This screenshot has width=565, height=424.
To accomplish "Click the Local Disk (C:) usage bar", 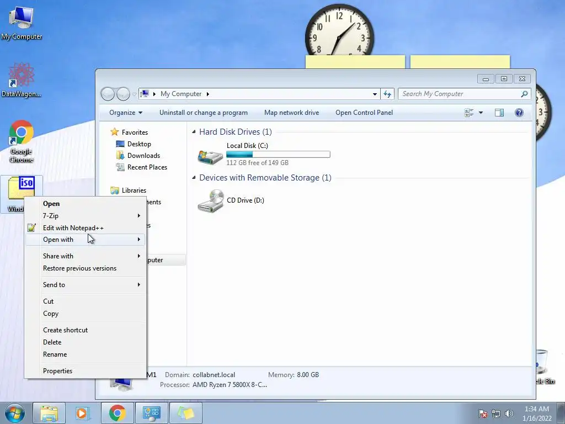I will coord(278,155).
